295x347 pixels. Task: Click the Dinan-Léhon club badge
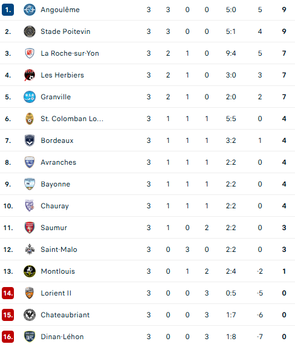[30, 337]
